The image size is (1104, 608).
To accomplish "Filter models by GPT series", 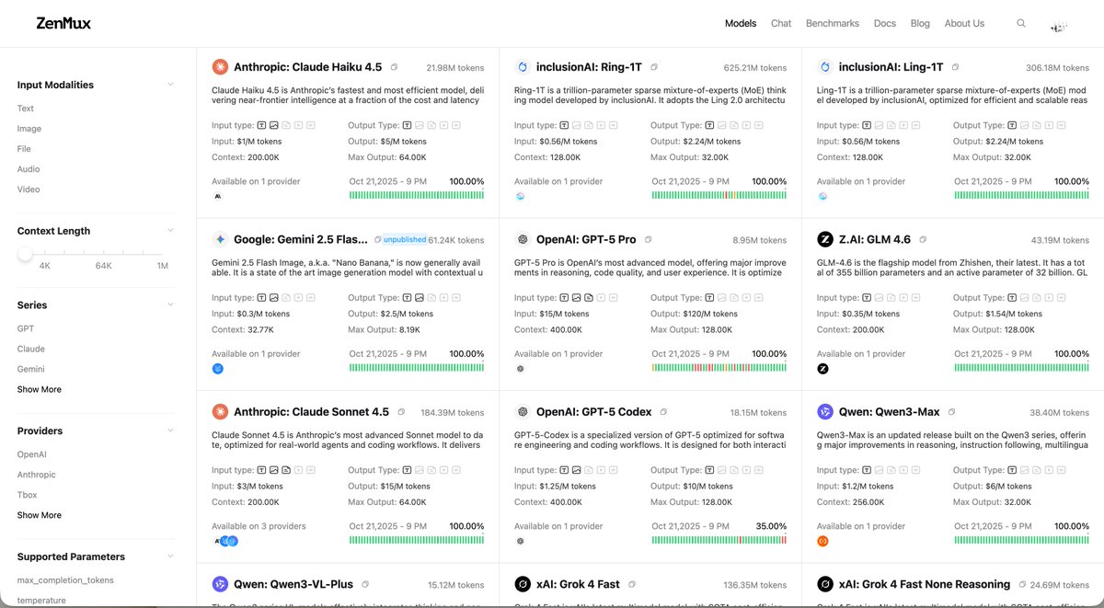I will coord(26,328).
